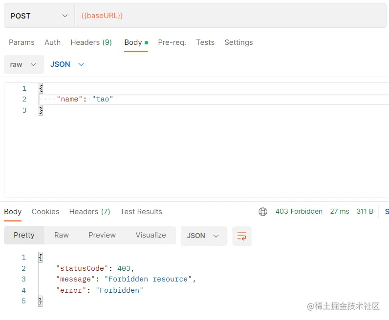The height and width of the screenshot is (320, 389).
Task: Open the Settings tab
Action: [x=238, y=42]
